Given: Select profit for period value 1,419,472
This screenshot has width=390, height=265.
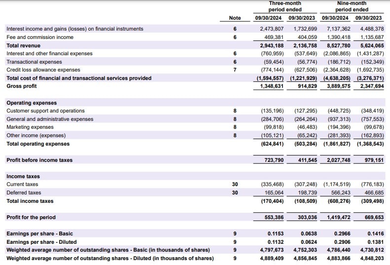Looking at the screenshot, I should [x=339, y=218].
